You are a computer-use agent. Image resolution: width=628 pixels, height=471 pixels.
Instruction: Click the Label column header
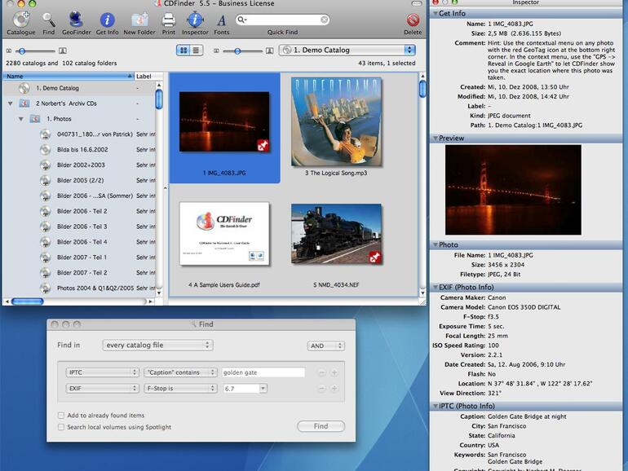tap(144, 76)
